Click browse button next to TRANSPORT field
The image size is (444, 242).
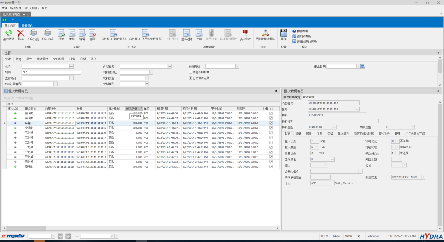334,127
